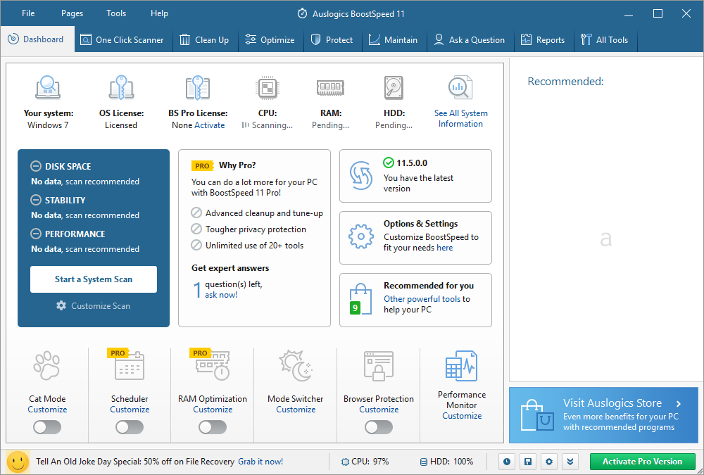Image resolution: width=704 pixels, height=475 pixels.
Task: Click the here link in Options & Settings
Action: 444,248
